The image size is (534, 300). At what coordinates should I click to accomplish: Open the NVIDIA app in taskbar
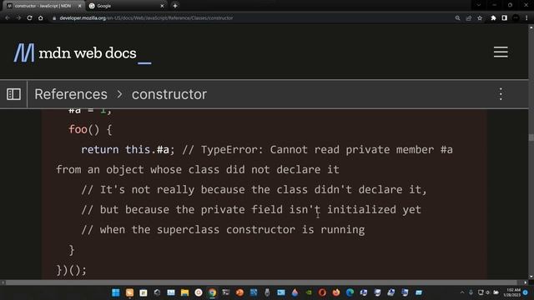[x=309, y=292]
